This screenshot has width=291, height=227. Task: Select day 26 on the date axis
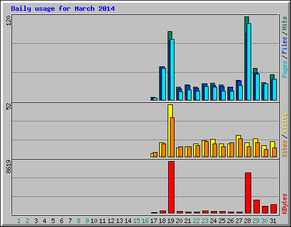click(x=230, y=221)
